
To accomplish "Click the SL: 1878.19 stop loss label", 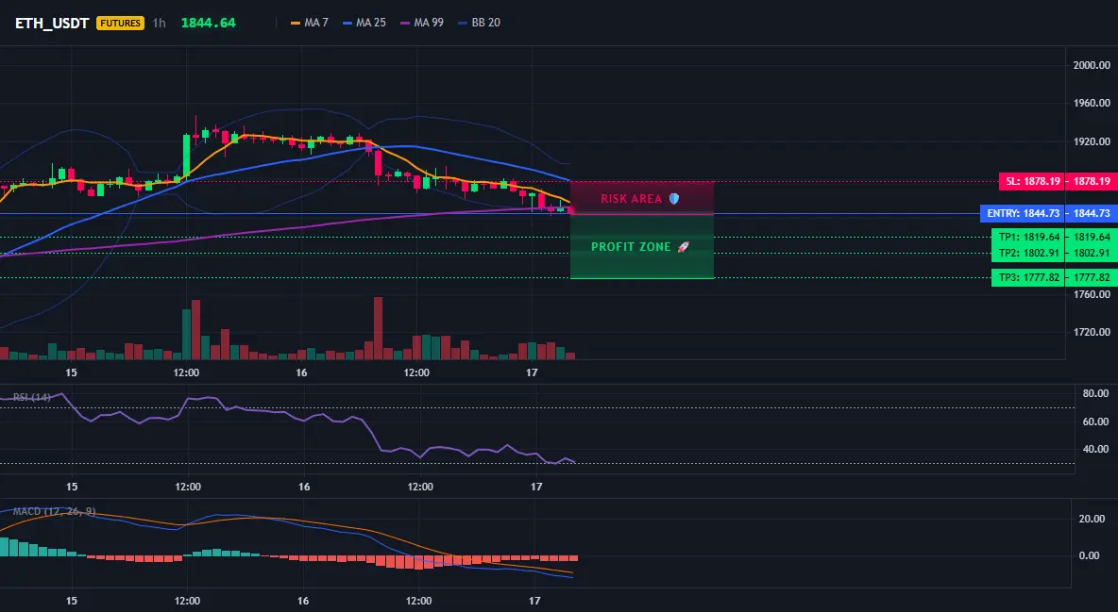I will point(1032,181).
